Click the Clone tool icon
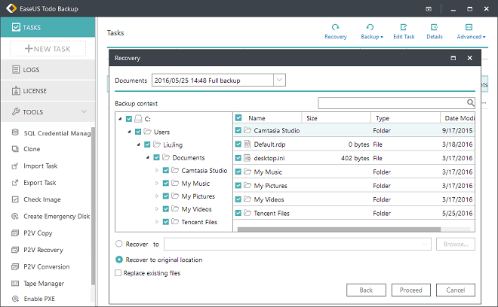The height and width of the screenshot is (307, 498). click(15, 149)
